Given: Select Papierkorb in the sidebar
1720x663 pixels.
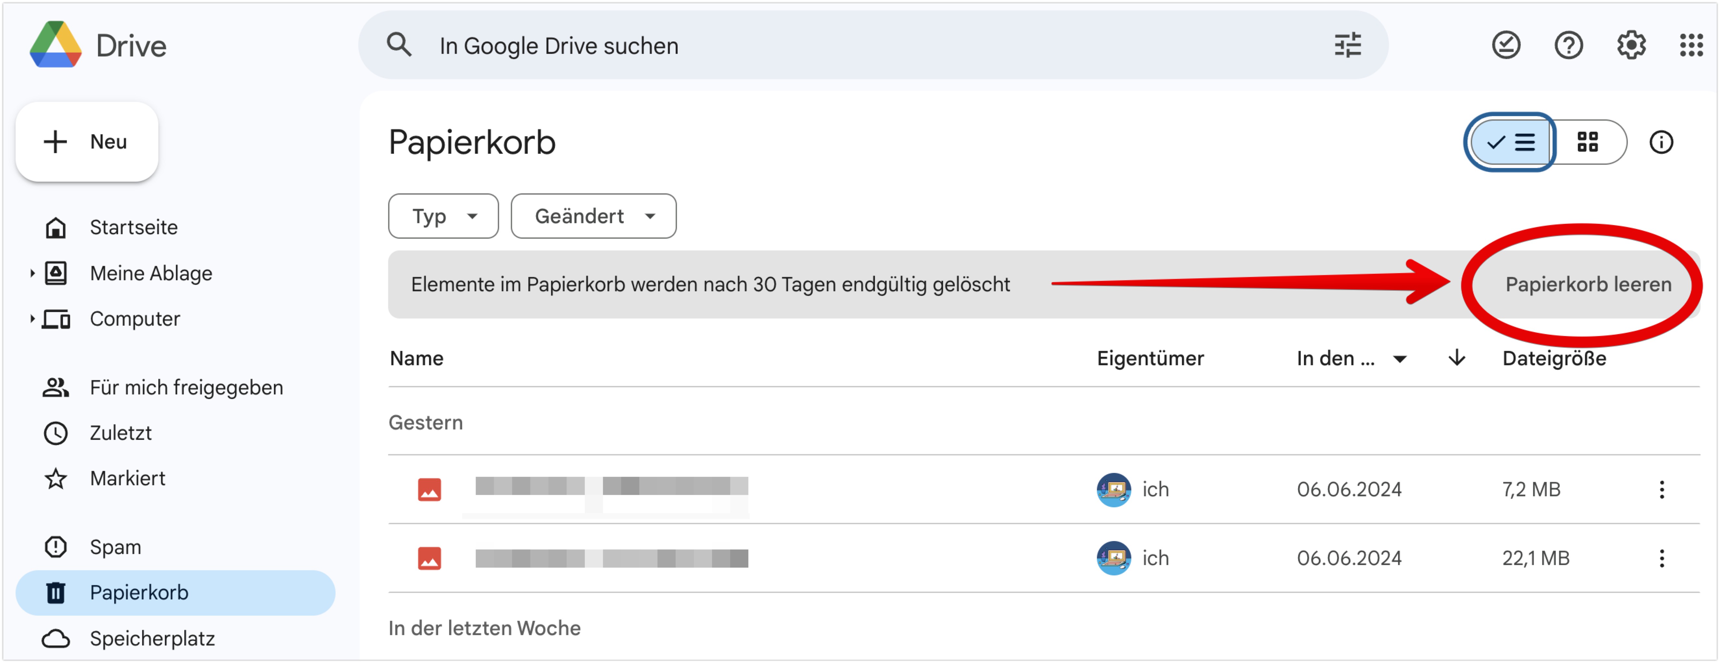Looking at the screenshot, I should pos(175,592).
